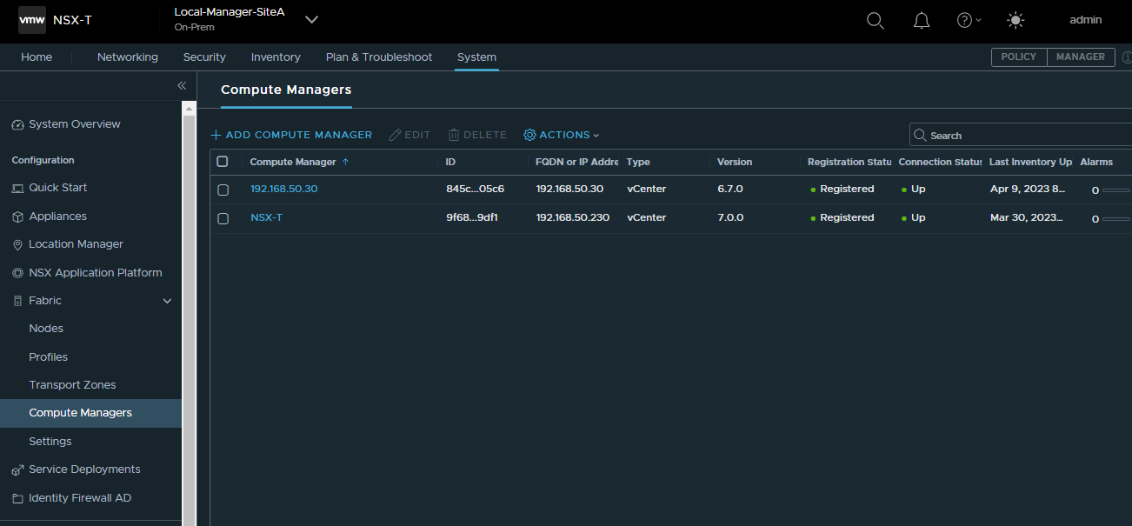Toggle the select-all header checkbox
1132x526 pixels.
coord(223,162)
